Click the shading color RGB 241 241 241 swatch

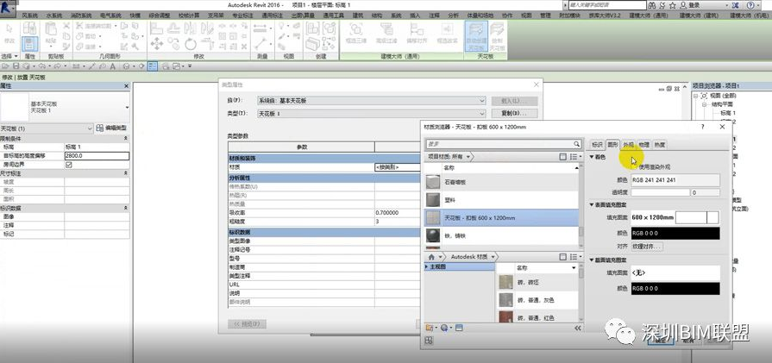(675, 180)
